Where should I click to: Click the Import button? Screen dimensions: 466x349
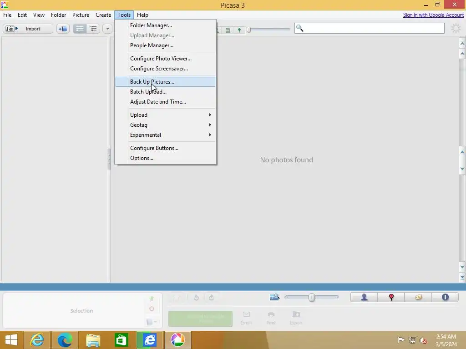(x=28, y=29)
